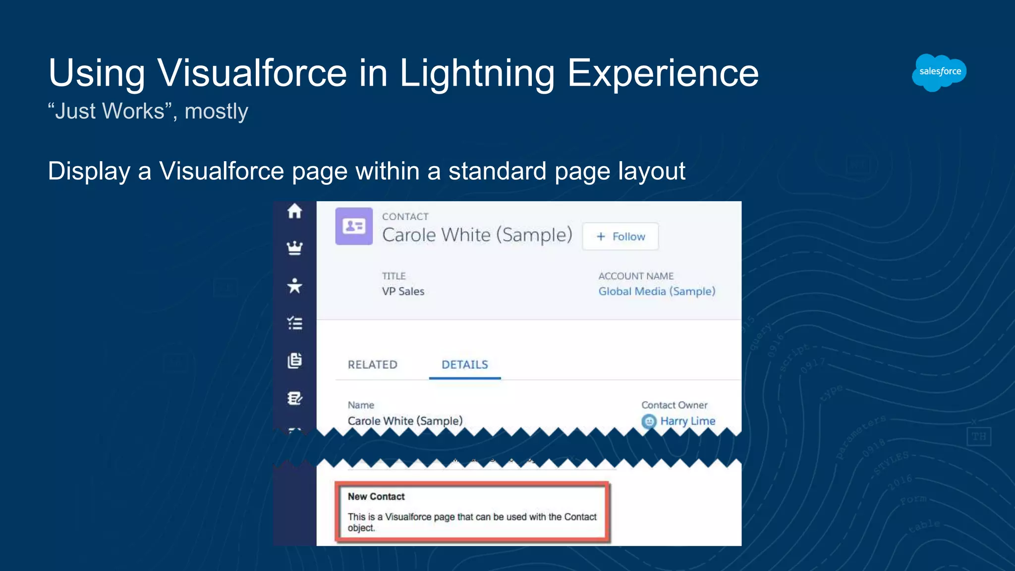Open Harry Lime's contact owner link
The width and height of the screenshot is (1015, 571).
[687, 421]
